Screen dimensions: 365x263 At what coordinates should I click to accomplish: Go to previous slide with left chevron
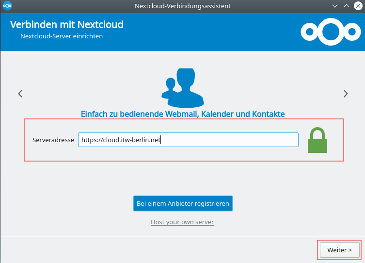pos(20,94)
